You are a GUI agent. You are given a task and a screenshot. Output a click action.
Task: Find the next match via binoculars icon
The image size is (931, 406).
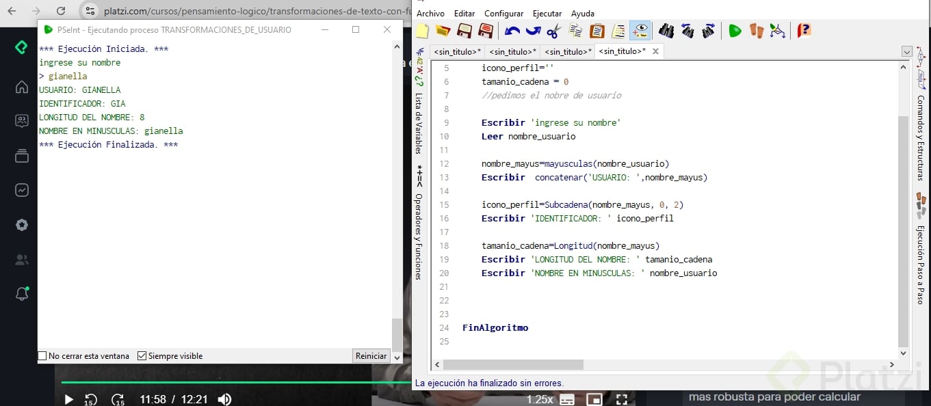[708, 31]
